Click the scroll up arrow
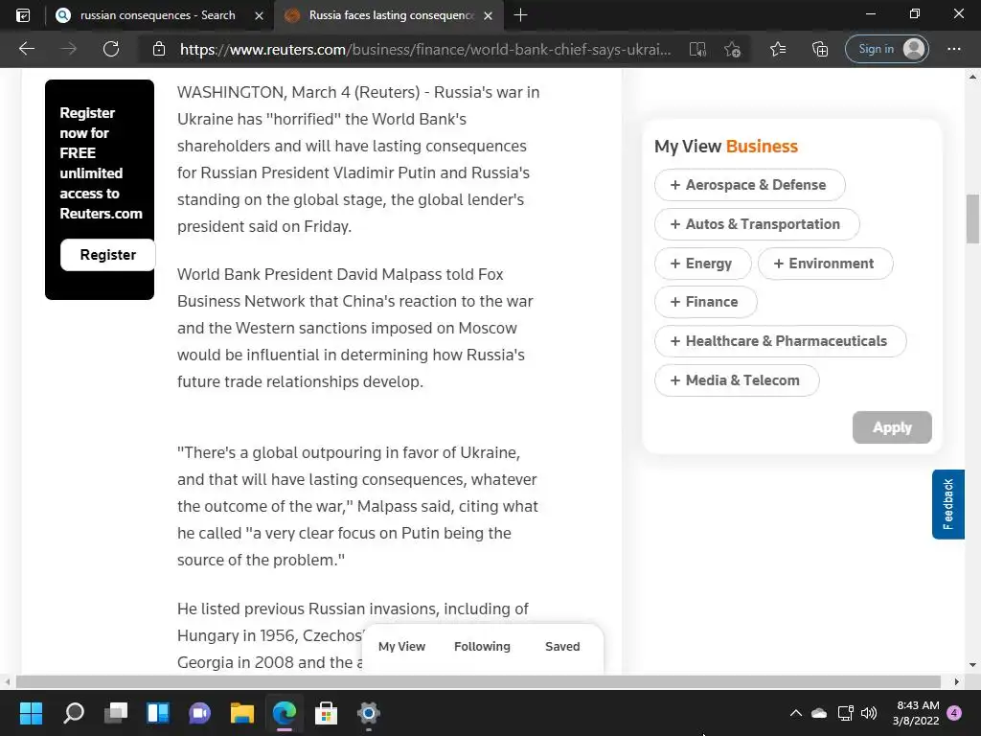981x736 pixels. pyautogui.click(x=972, y=77)
